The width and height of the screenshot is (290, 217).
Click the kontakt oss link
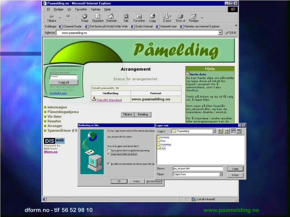[x=58, y=93]
